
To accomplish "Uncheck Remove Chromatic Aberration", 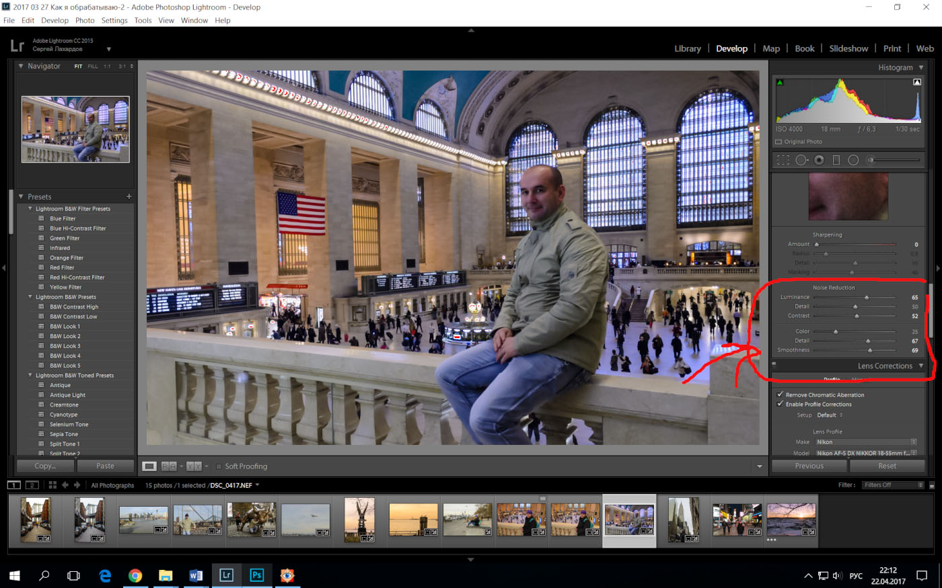I will (x=780, y=394).
